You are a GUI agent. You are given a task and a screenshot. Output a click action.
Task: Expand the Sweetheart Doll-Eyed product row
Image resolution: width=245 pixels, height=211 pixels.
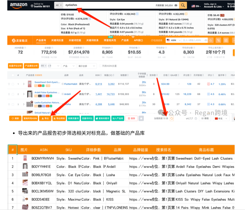coord(24,84)
